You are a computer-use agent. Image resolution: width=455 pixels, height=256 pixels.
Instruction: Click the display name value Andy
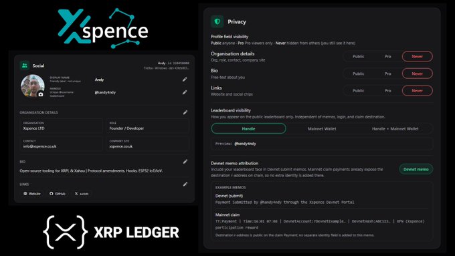[x=99, y=80]
